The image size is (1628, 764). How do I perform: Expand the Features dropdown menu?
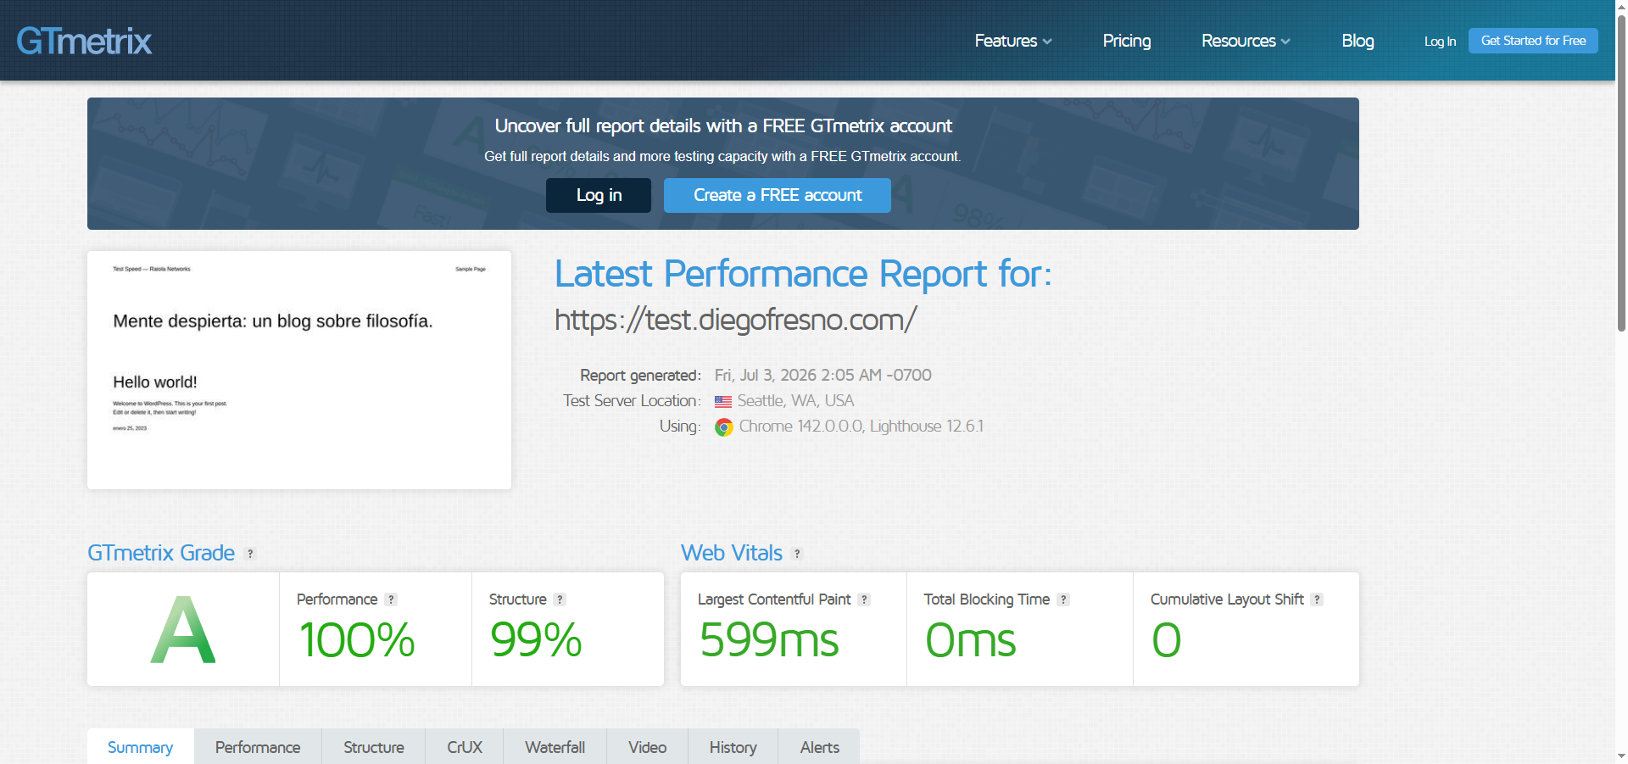click(1013, 41)
